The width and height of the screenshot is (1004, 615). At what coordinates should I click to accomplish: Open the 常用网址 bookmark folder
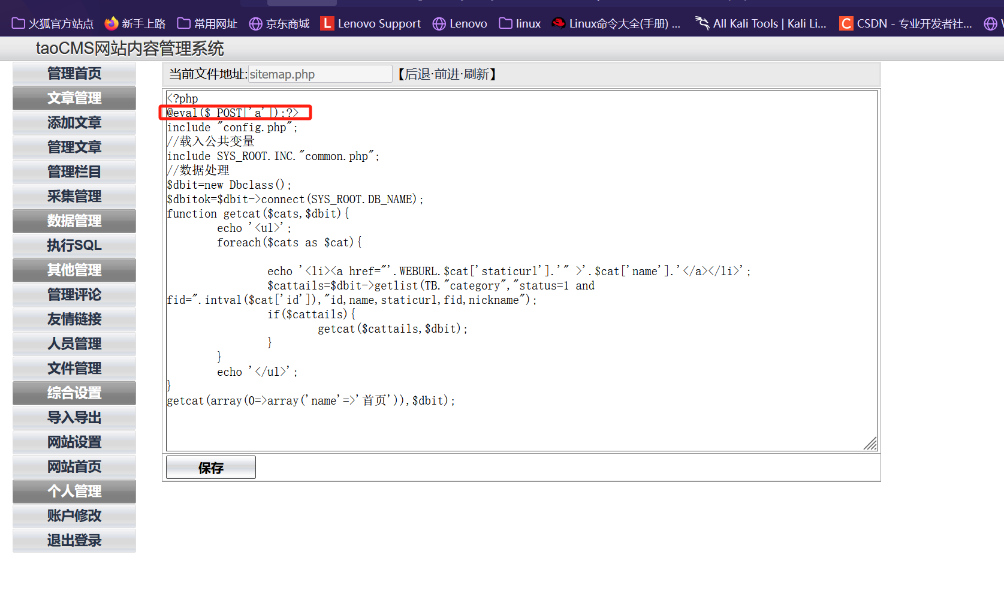[x=207, y=23]
